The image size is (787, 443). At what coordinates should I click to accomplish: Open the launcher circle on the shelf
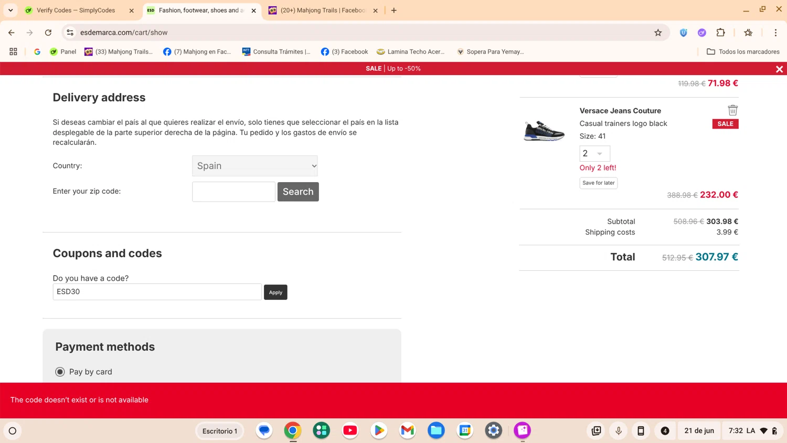13,431
